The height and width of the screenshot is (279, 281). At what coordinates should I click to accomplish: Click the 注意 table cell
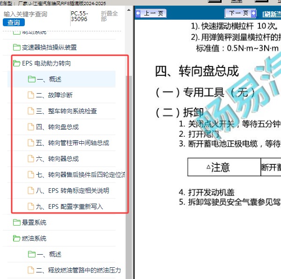tap(224, 167)
